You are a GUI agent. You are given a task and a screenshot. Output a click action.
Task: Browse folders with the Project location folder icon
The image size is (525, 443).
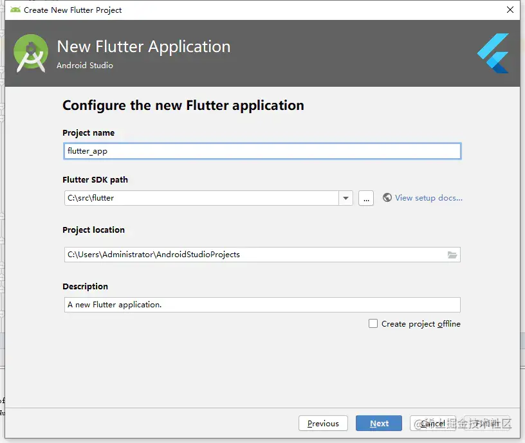click(x=452, y=255)
